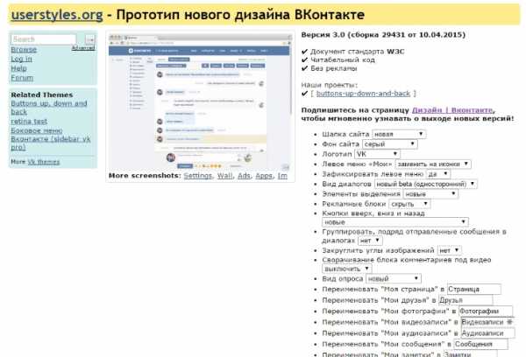Open the Wall screenshot link
Screen dimensions: 526x357
224,176
